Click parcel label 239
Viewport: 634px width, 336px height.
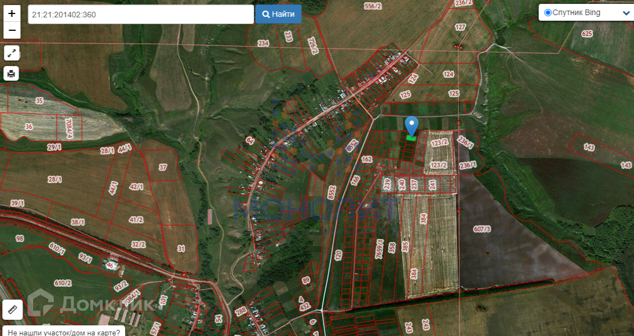387,185
